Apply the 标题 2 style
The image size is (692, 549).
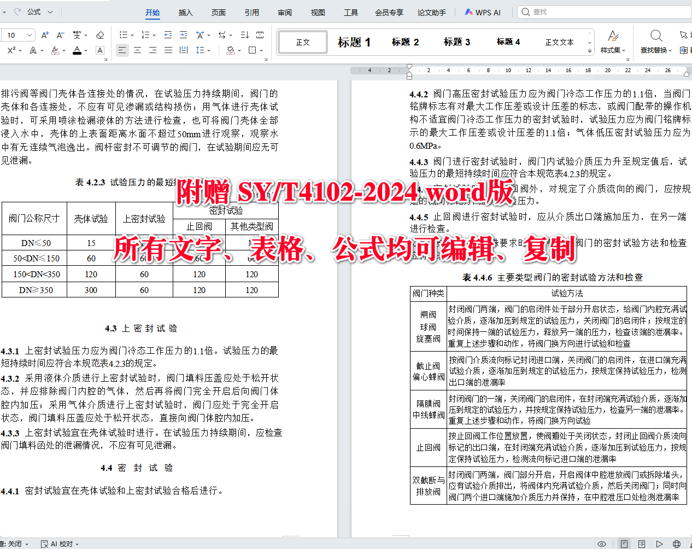point(406,42)
